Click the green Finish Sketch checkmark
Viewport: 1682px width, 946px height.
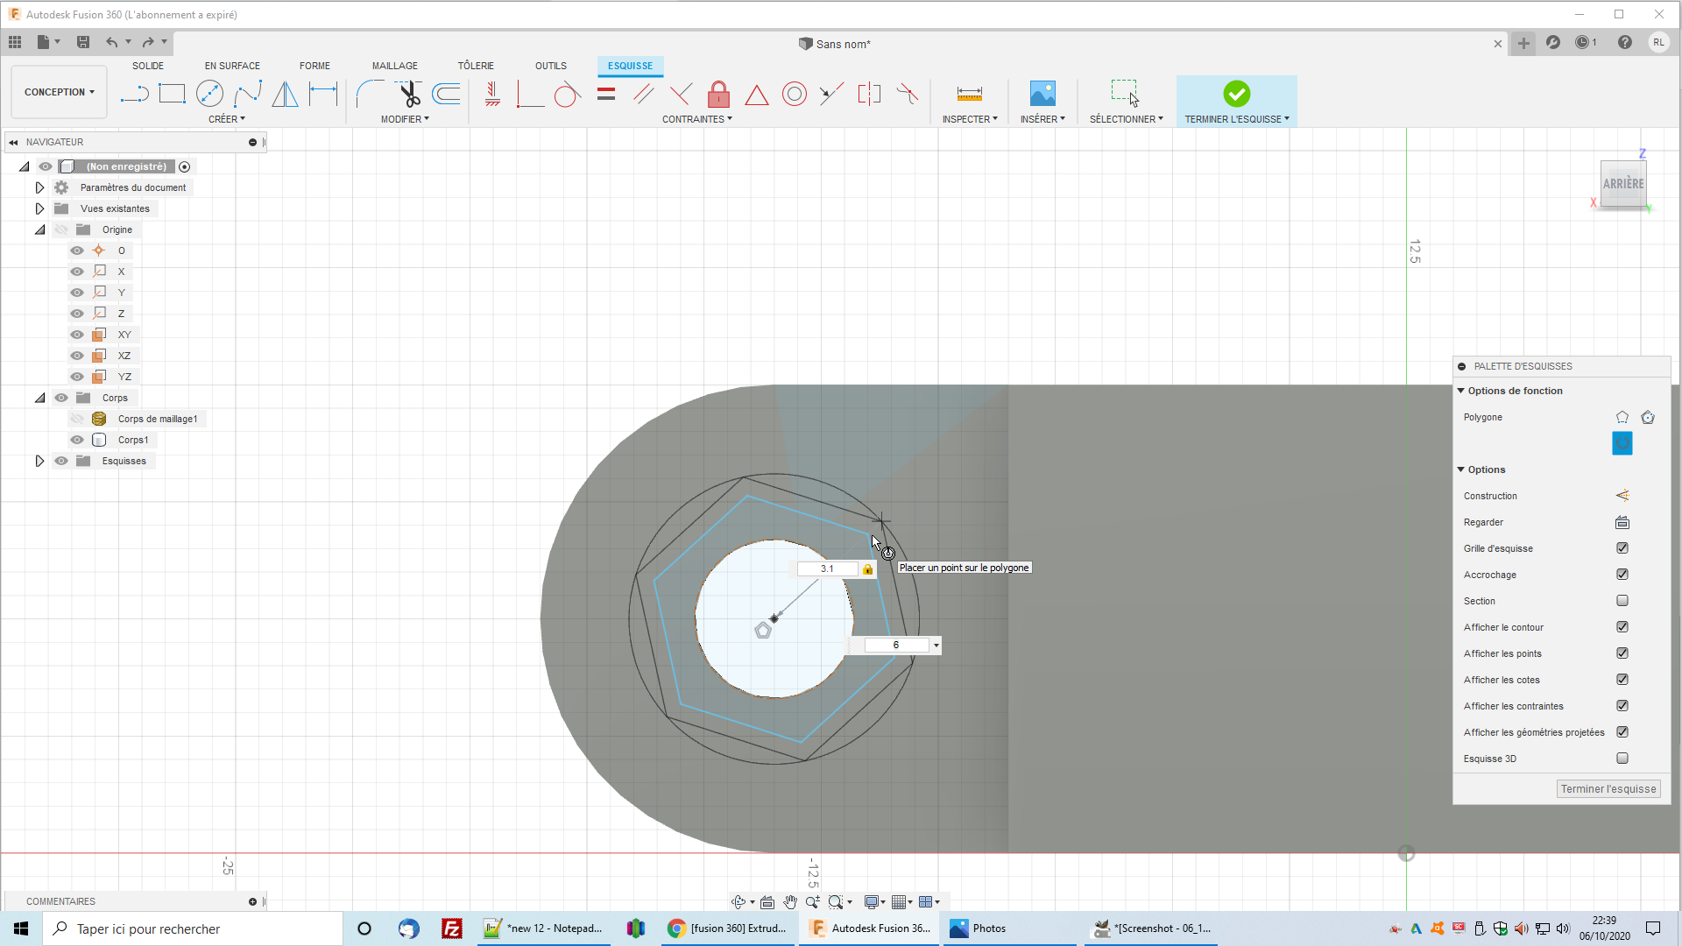(x=1236, y=94)
